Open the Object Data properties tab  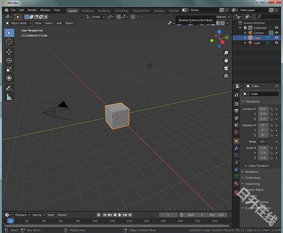(x=236, y=176)
